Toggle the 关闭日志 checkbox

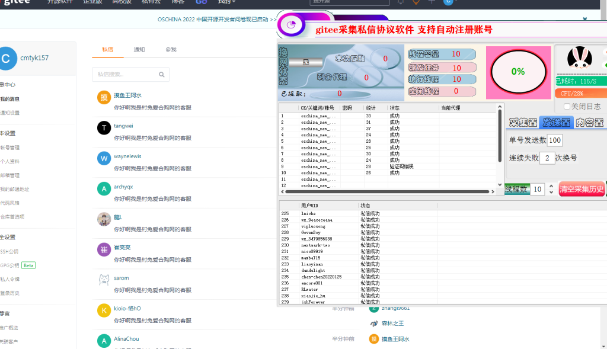pos(567,107)
